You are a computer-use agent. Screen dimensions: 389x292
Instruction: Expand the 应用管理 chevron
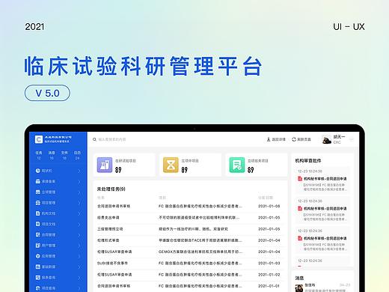[79, 257]
